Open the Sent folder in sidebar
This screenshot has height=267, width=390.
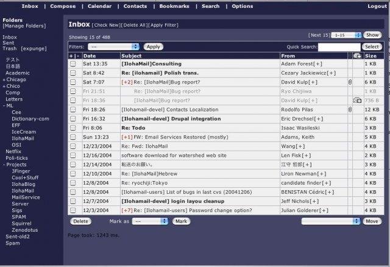(x=8, y=43)
